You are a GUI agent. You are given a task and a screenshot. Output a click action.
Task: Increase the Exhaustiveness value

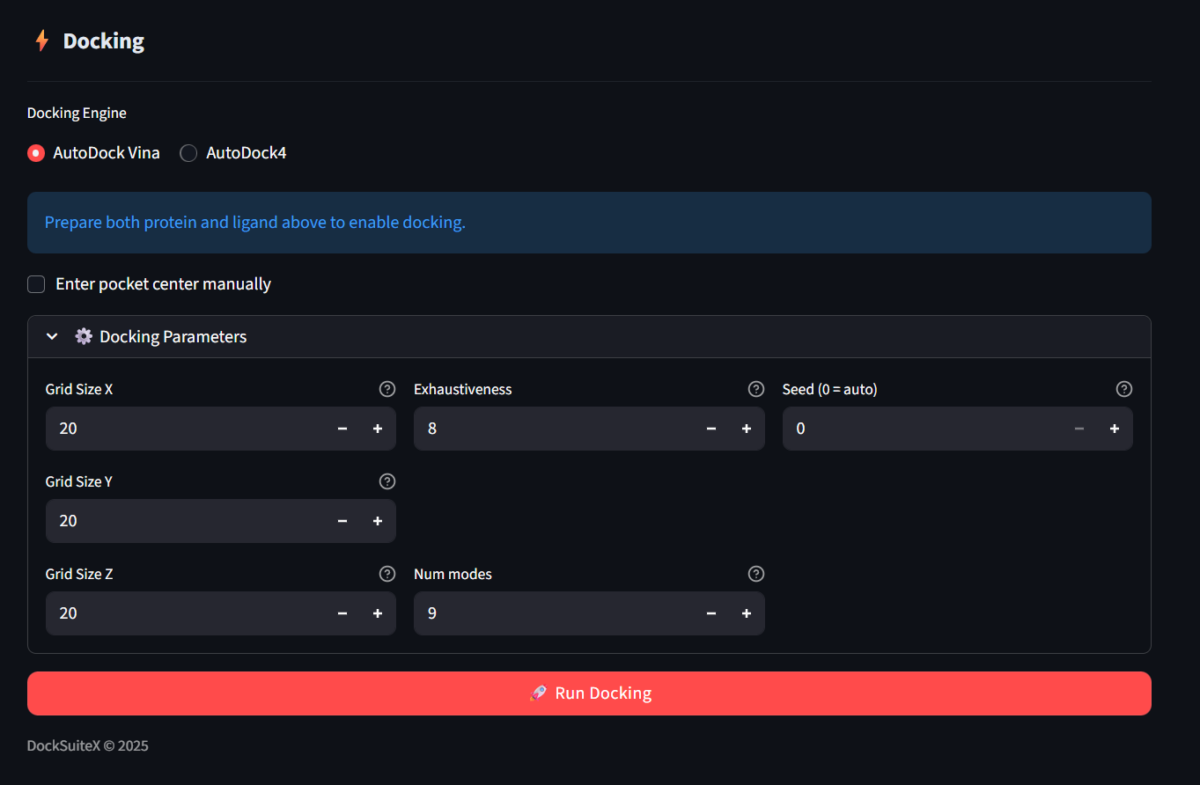[x=747, y=429]
